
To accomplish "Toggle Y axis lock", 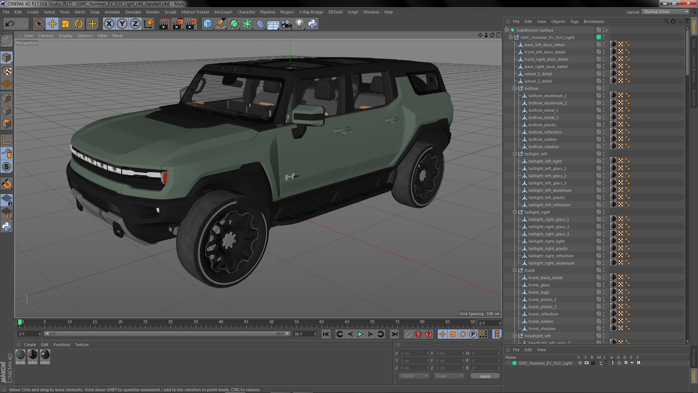I will (122, 24).
